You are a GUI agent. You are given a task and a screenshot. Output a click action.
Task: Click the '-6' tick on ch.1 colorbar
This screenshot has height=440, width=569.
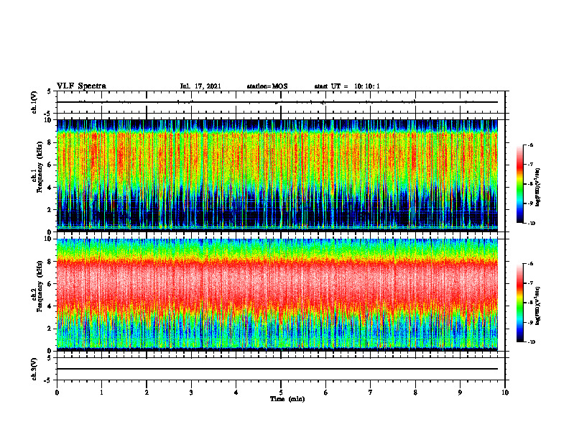(x=529, y=145)
